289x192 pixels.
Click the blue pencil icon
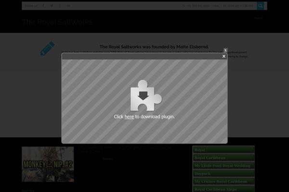pos(47,48)
